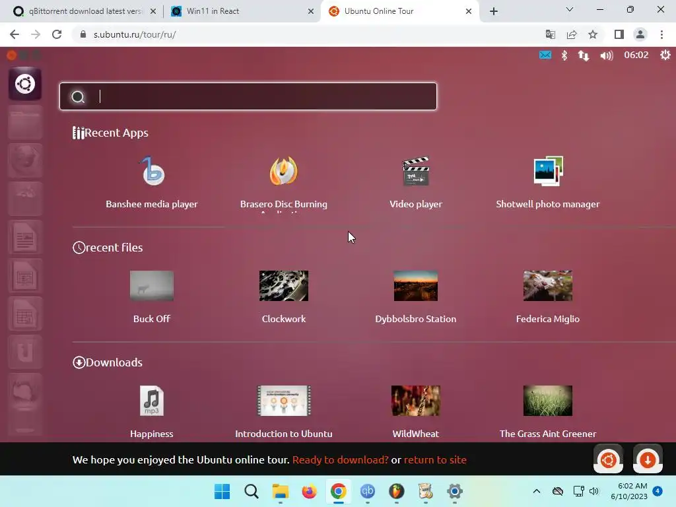The width and height of the screenshot is (676, 507).
Task: Open the Buck Off image thumbnail
Action: pyautogui.click(x=152, y=286)
